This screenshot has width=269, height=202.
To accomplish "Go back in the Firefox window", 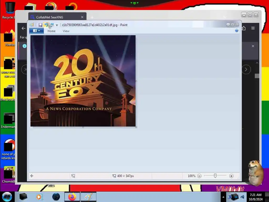I will coord(23,28).
